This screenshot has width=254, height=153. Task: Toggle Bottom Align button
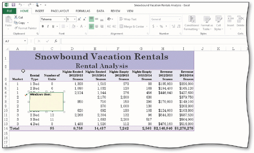(x=102, y=19)
